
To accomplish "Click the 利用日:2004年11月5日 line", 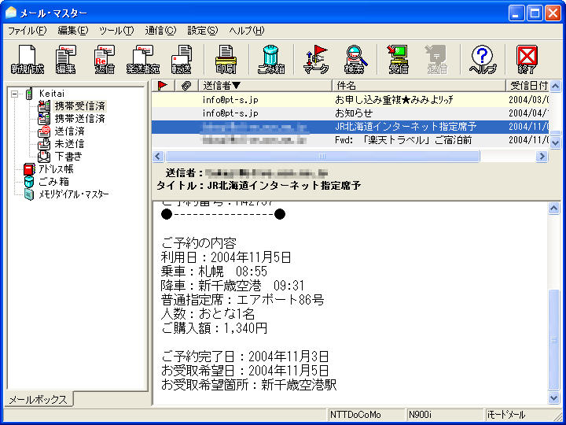I will click(x=226, y=257).
